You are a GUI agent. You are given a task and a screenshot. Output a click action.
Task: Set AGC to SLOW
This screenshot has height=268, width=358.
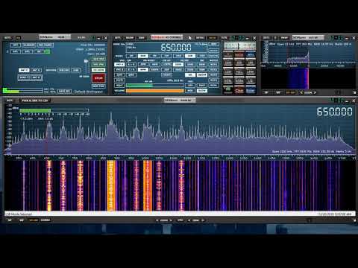(x=202, y=91)
